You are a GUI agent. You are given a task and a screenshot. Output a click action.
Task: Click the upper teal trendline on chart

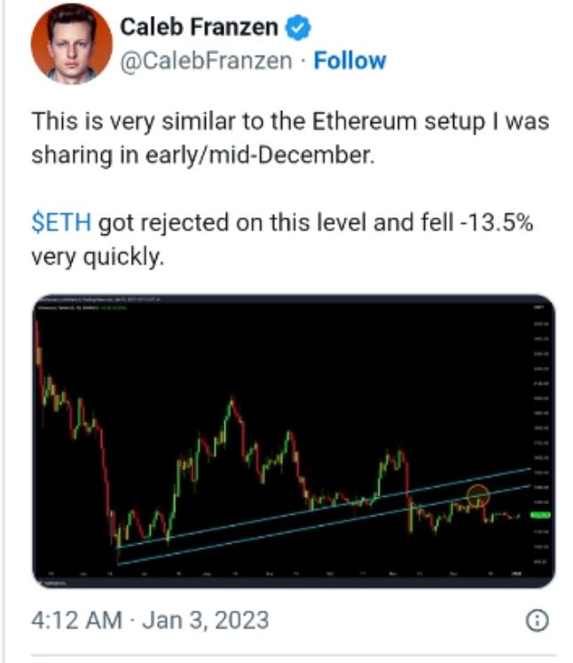click(324, 508)
